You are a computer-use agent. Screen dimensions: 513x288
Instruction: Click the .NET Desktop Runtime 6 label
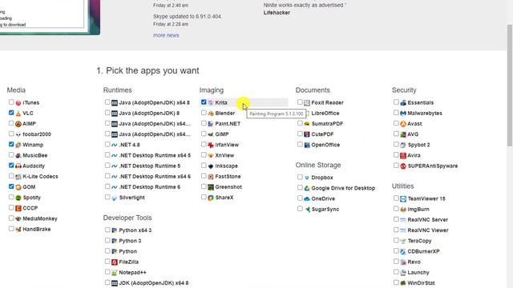point(150,187)
